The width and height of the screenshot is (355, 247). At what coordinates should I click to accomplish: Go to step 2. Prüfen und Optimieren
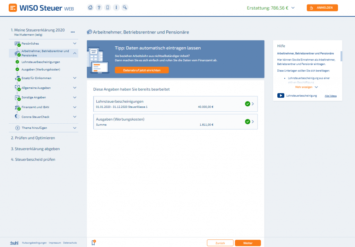point(33,138)
